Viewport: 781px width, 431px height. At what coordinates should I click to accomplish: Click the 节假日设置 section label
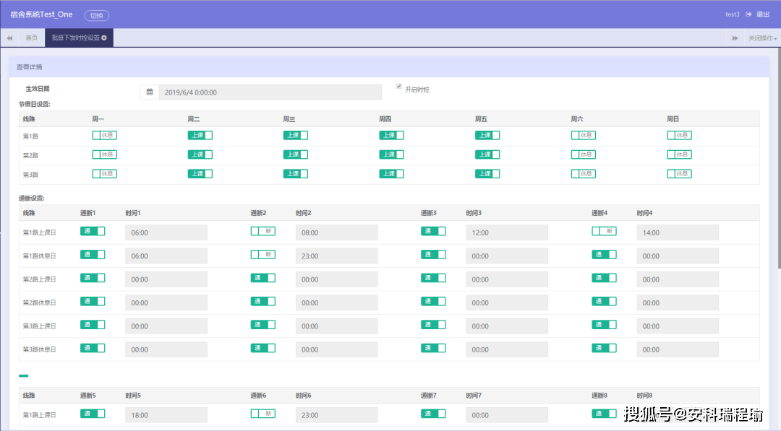point(35,105)
